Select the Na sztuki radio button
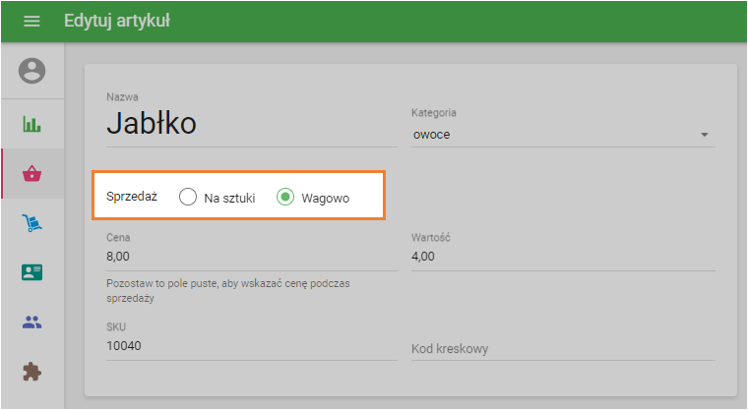Image resolution: width=748 pixels, height=410 pixels. click(x=188, y=197)
